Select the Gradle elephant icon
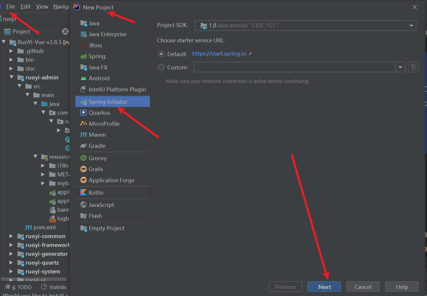Image resolution: width=427 pixels, height=296 pixels. (x=84, y=146)
